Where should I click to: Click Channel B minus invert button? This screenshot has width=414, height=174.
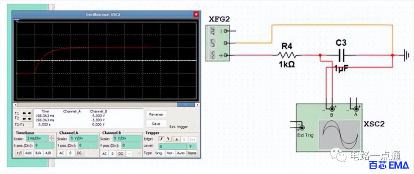point(129,154)
